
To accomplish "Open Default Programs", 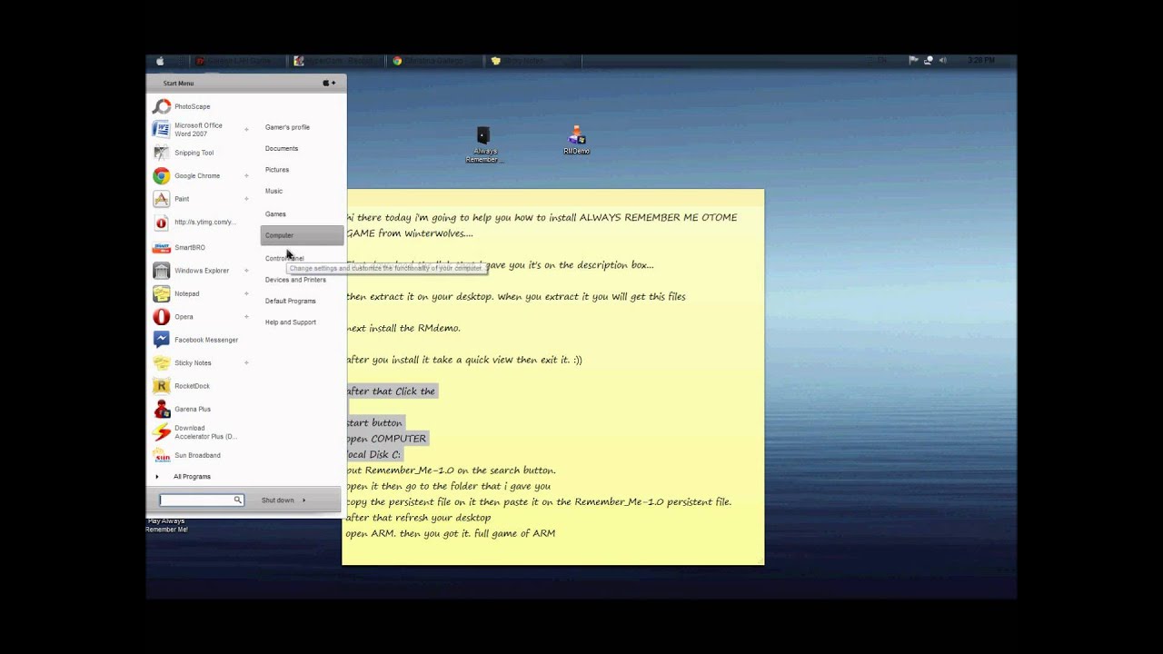I will 291,302.
